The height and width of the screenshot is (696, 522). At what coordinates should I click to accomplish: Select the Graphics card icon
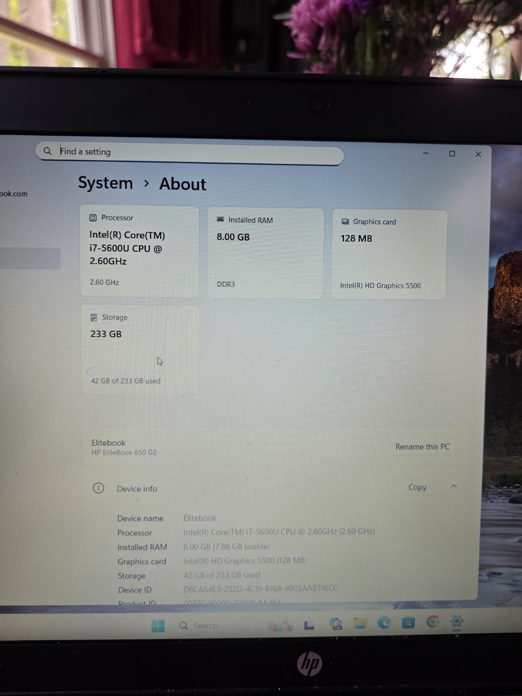click(345, 221)
